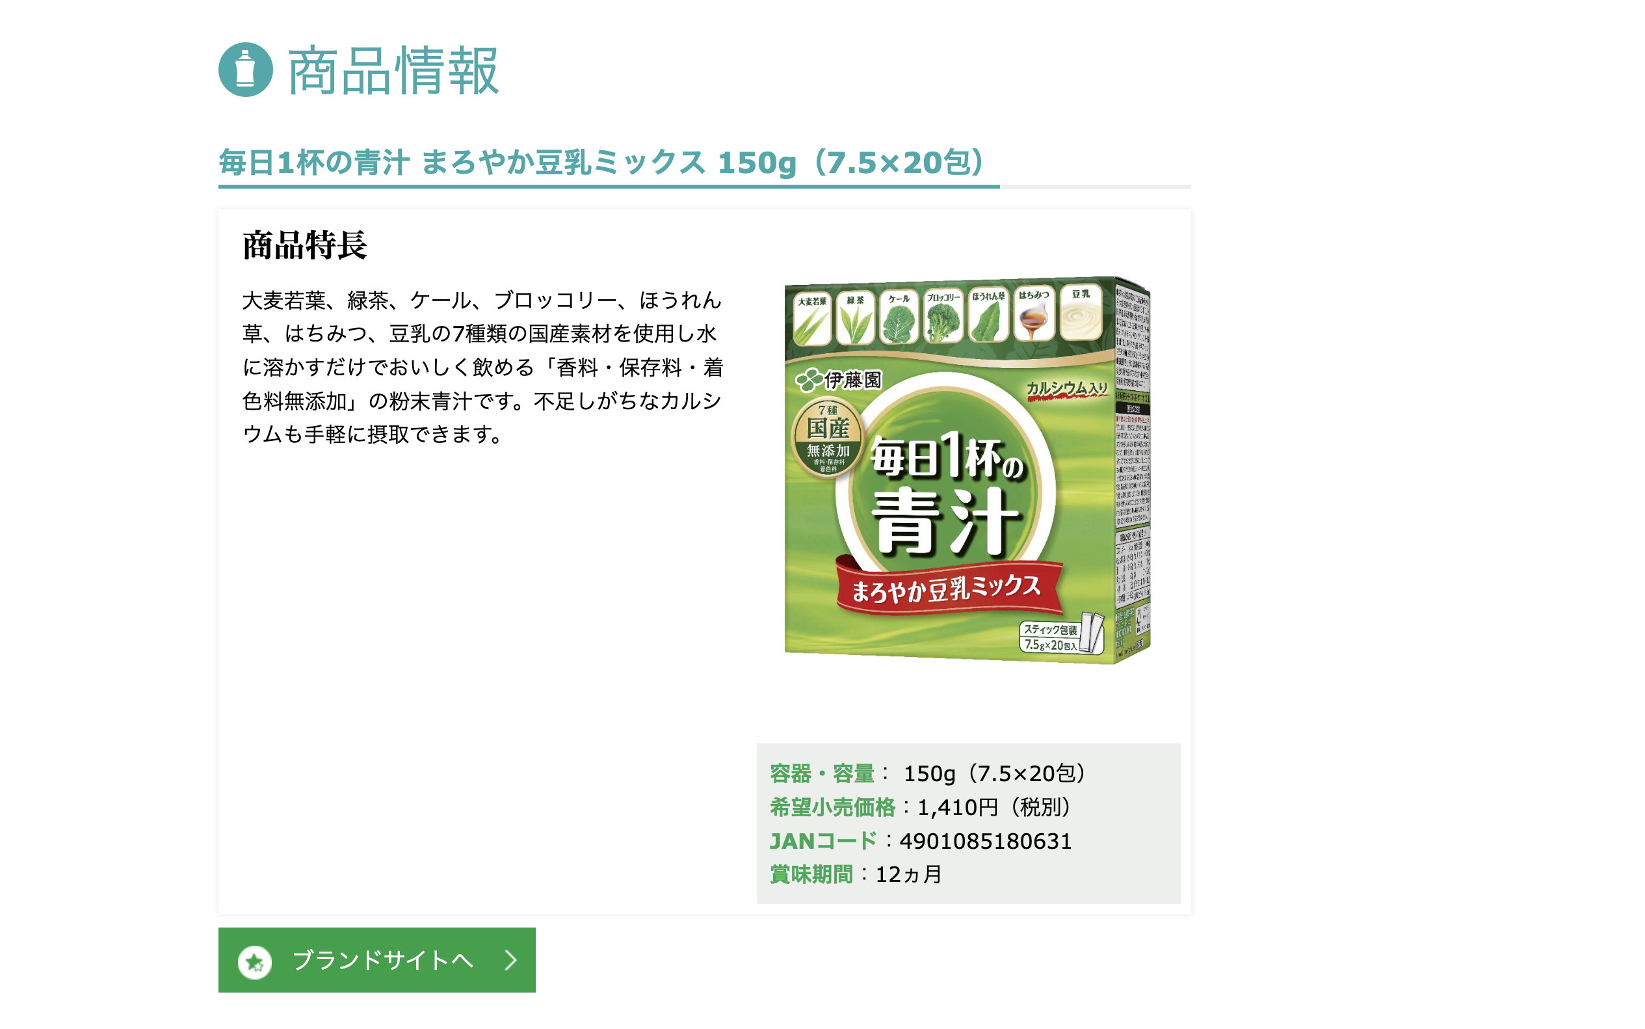Click the honey はちみつ ingredient icon on box

1033,313
